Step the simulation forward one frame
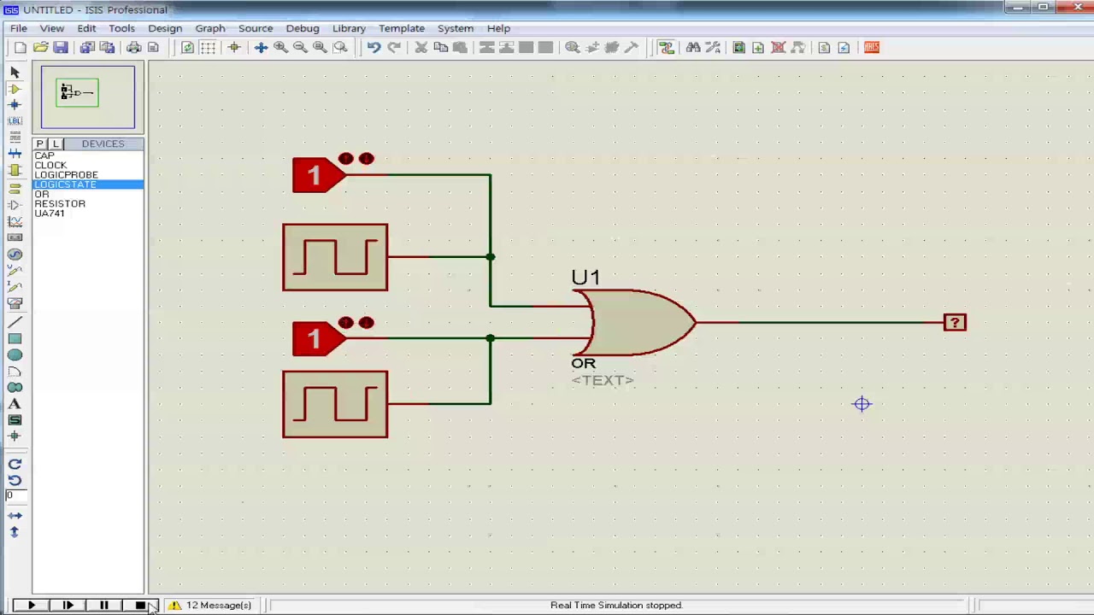The width and height of the screenshot is (1094, 615). coord(68,606)
